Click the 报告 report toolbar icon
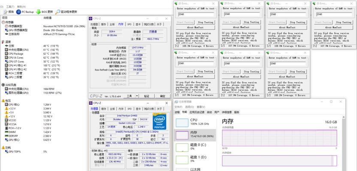Image resolution: width=357 pixels, height=171 pixels. click(6, 12)
